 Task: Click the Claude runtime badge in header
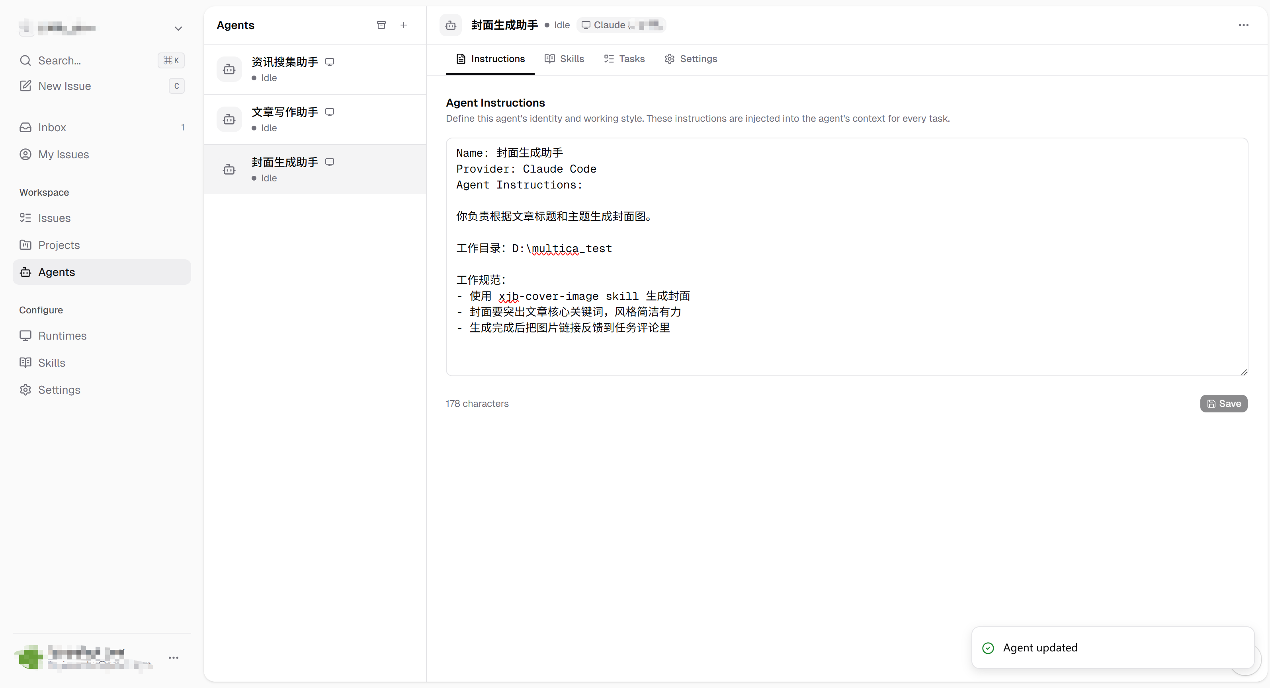click(x=621, y=25)
